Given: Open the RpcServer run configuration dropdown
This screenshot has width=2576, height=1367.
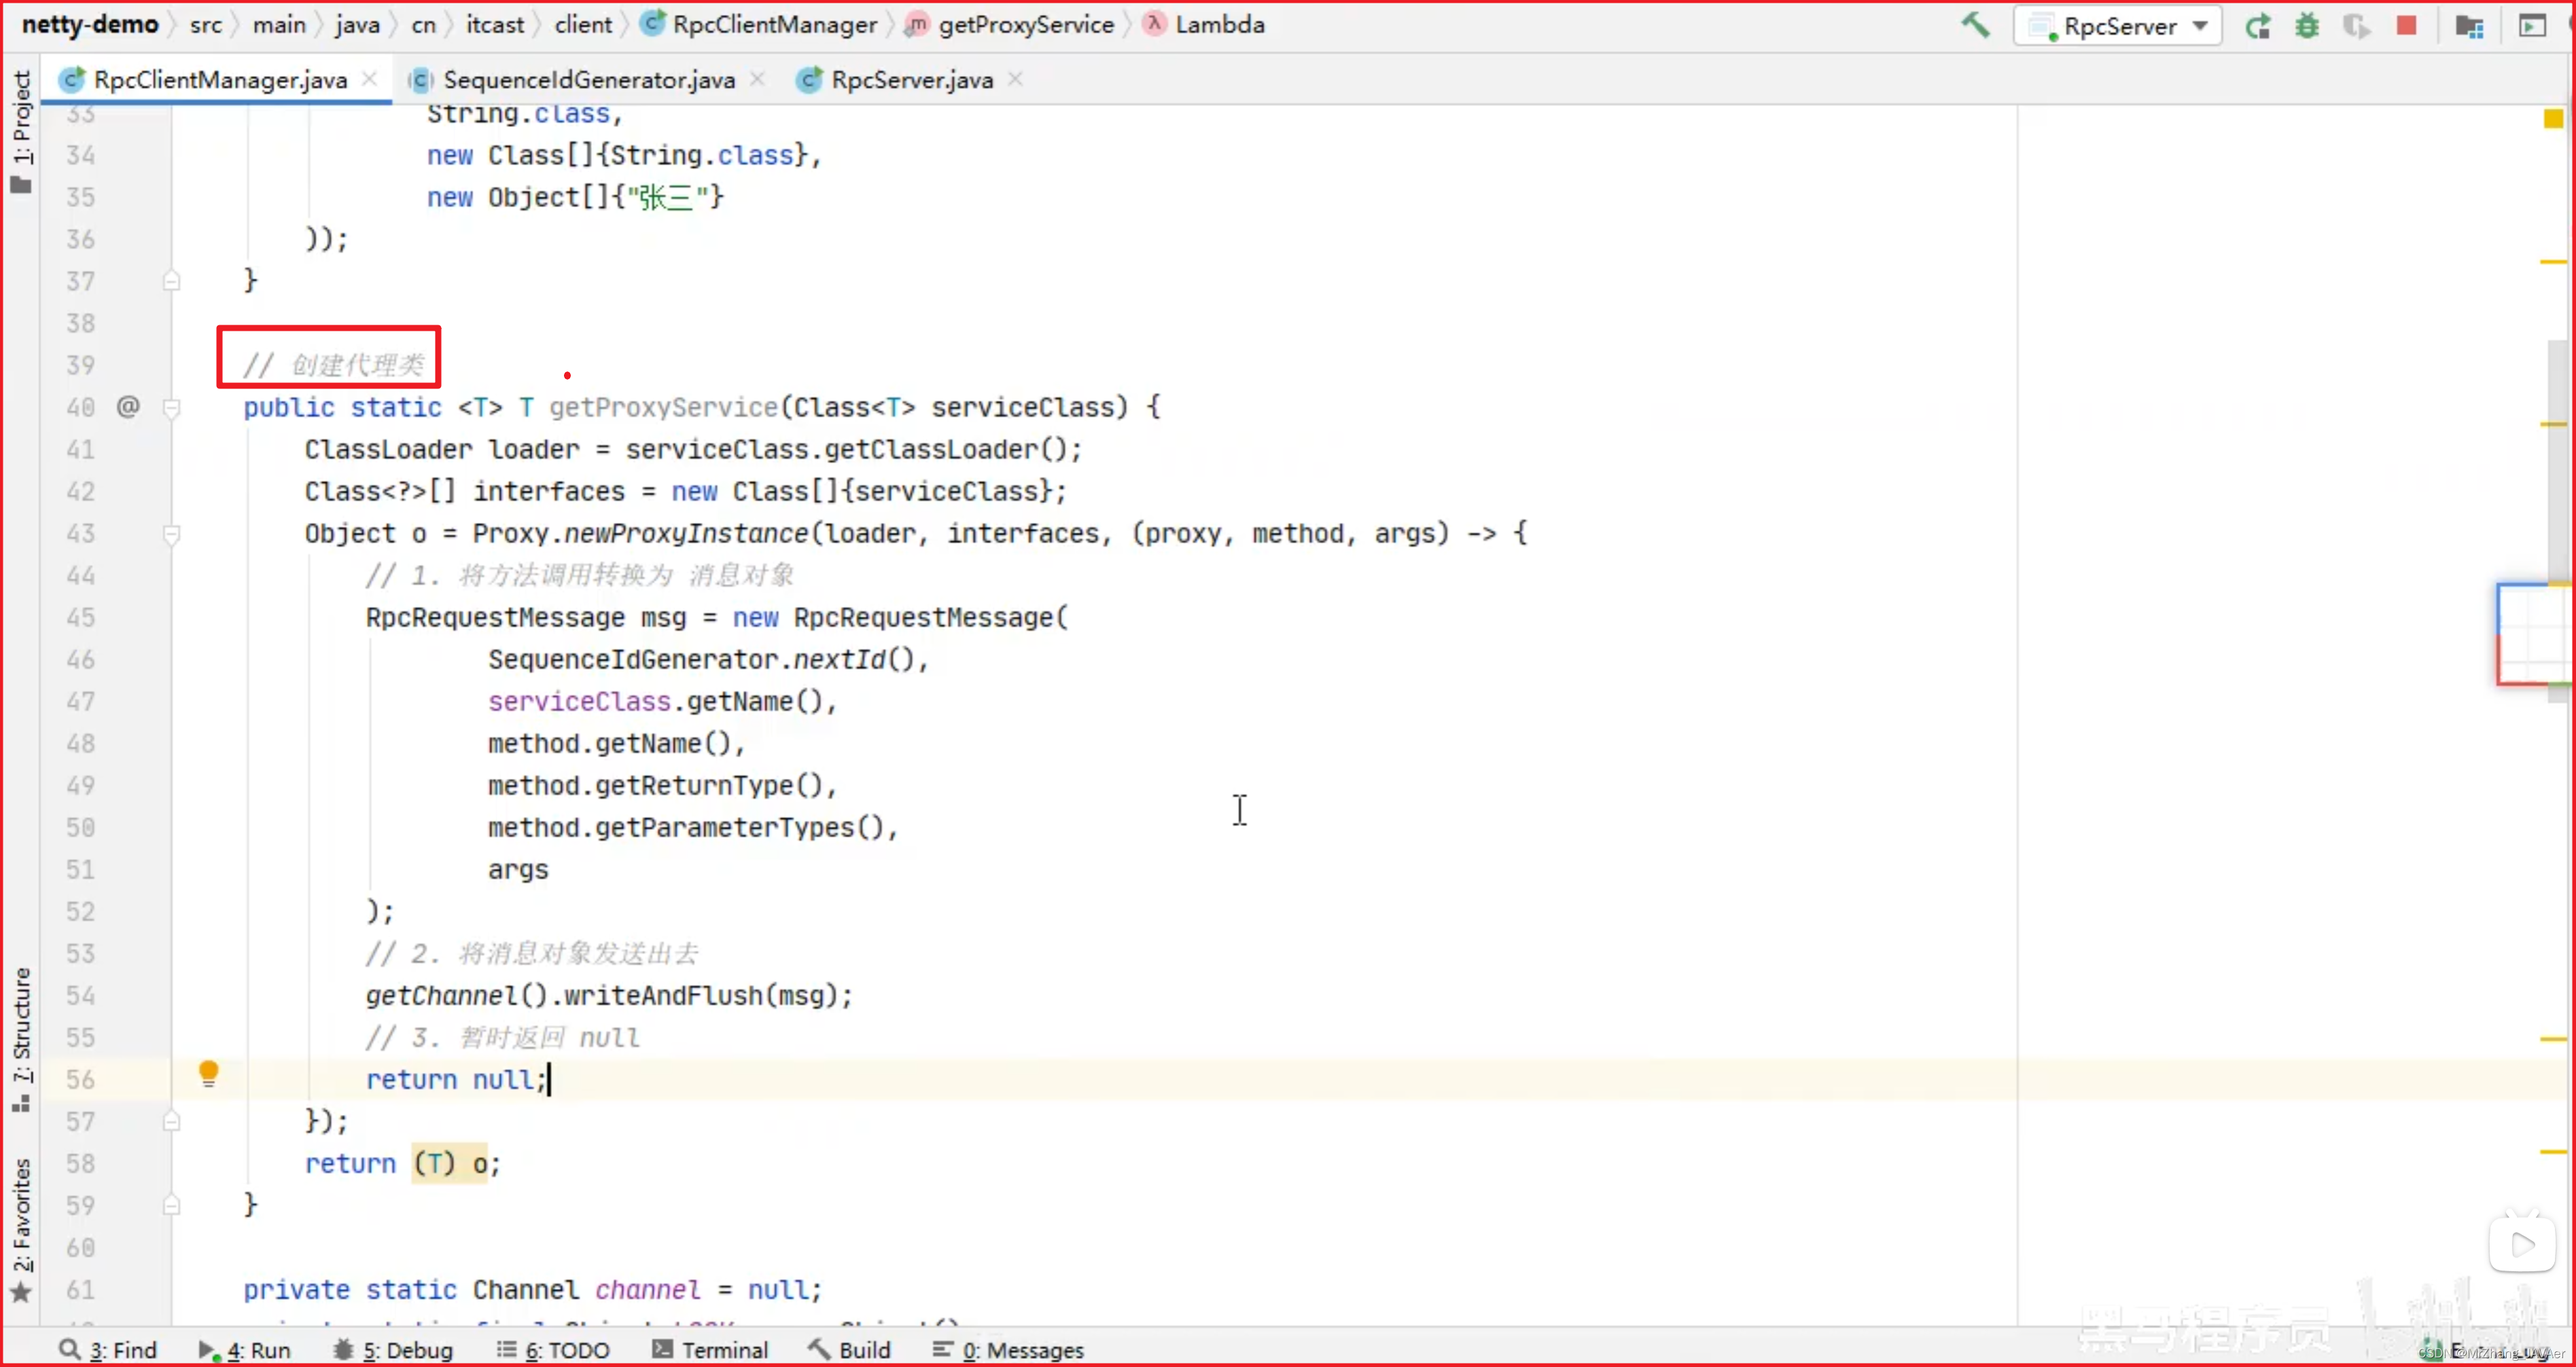Looking at the screenshot, I should [2117, 26].
